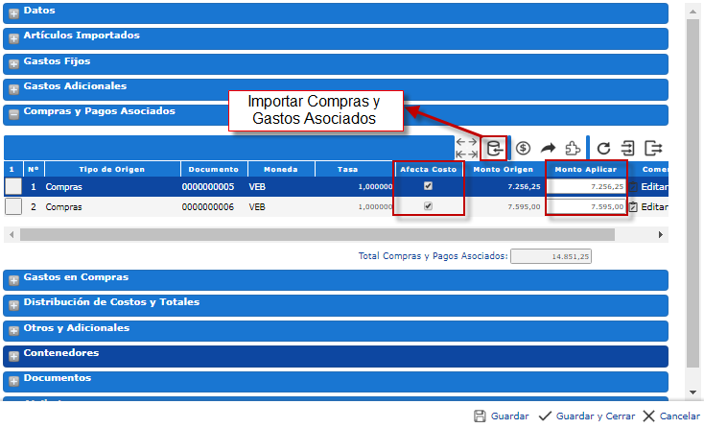704x428 pixels.
Task: Toggle Afecta Costo checkbox for document 0000000006
Action: (428, 206)
